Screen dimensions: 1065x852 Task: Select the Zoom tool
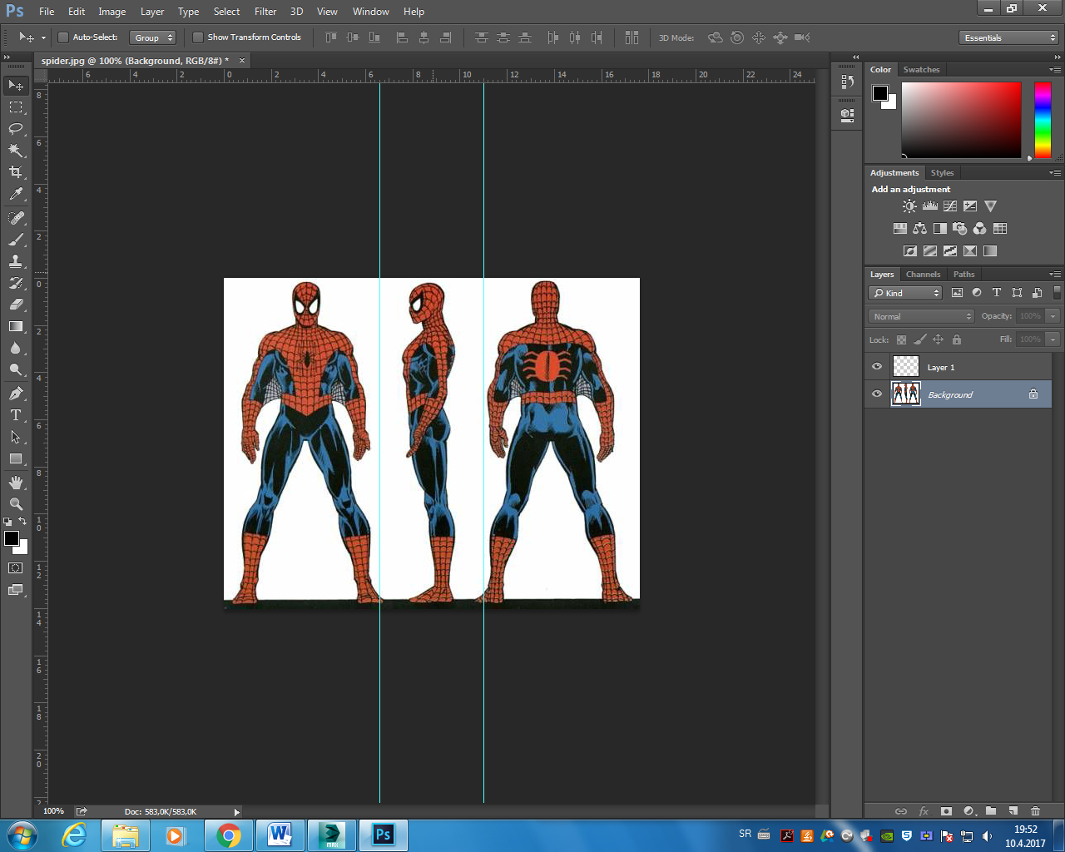tap(16, 504)
